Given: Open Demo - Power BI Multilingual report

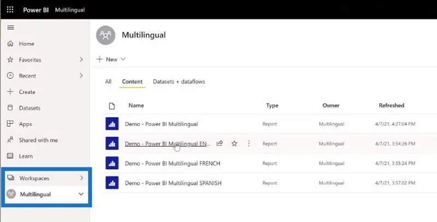Looking at the screenshot, I should (x=161, y=124).
